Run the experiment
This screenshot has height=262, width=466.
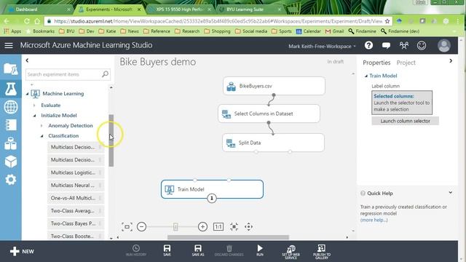coord(260,250)
